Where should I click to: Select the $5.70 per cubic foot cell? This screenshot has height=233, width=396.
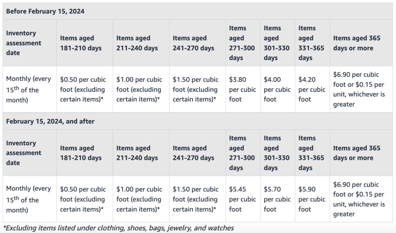(277, 199)
